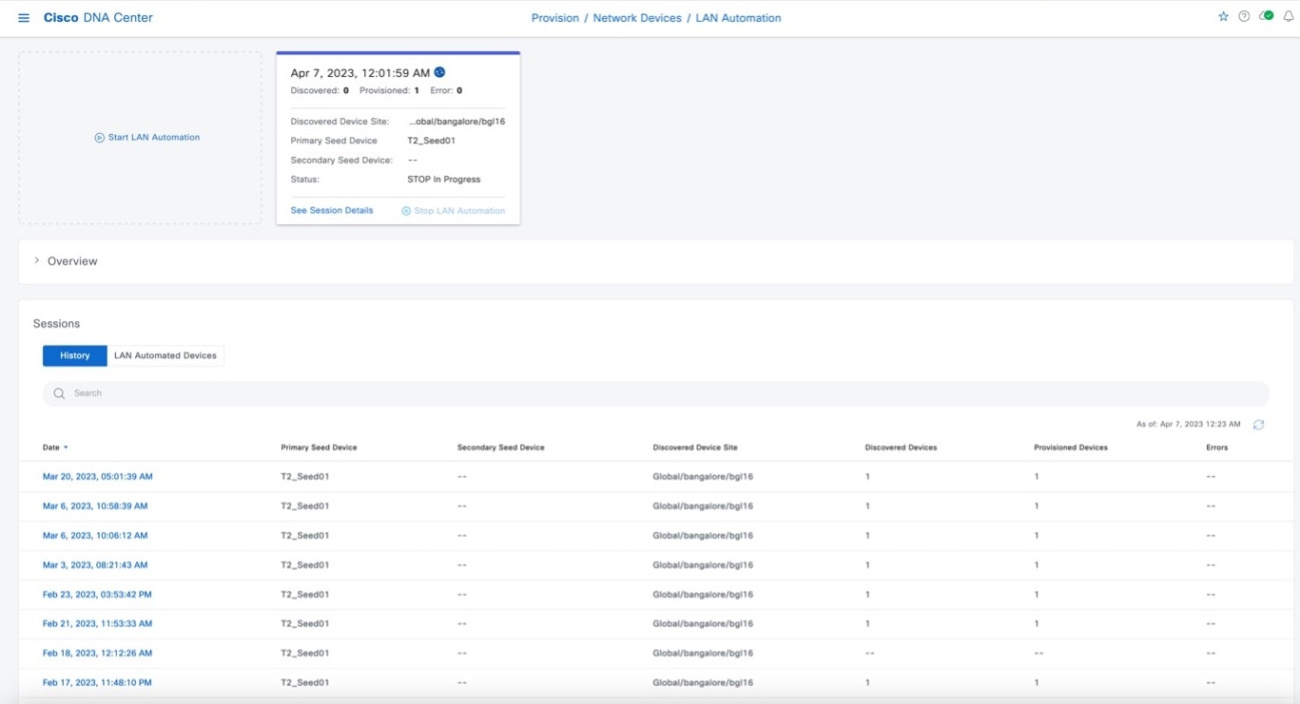Switch to LAN Automated Devices tab
Viewport: 1300px width, 704px height.
click(x=165, y=355)
